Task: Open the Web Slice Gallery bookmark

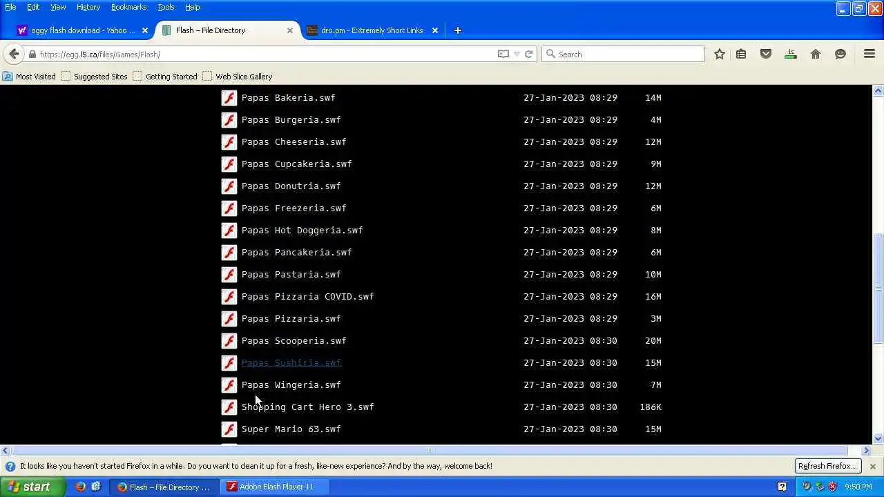Action: [x=238, y=77]
